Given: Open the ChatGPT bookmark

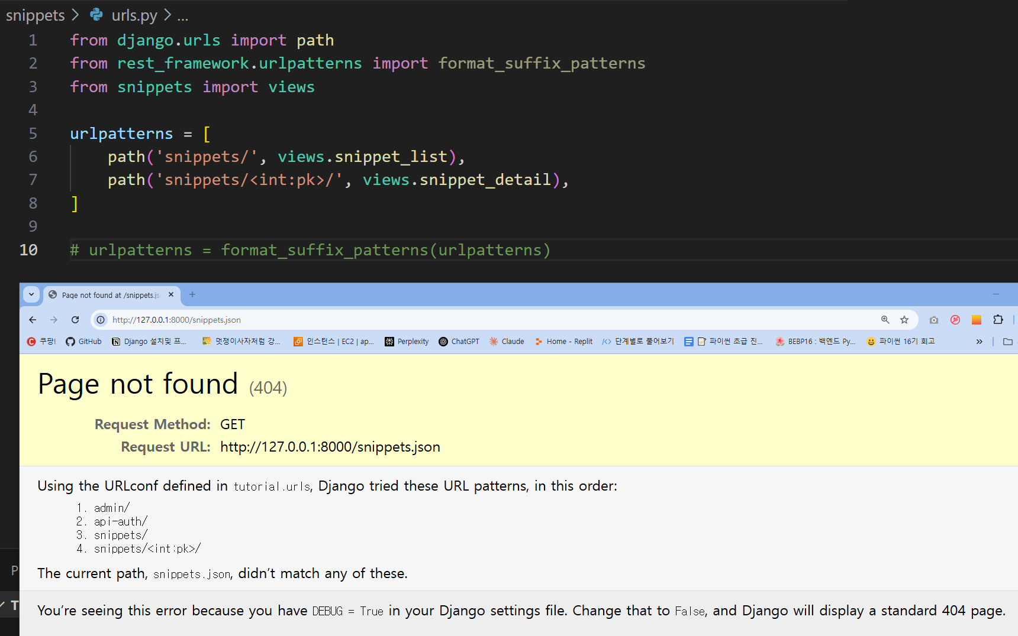Looking at the screenshot, I should (x=459, y=342).
